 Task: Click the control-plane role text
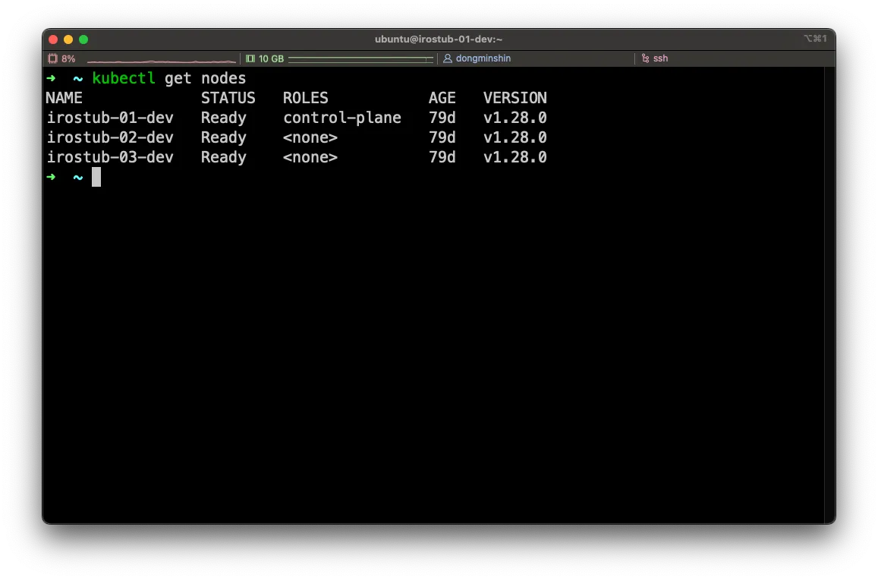coord(341,118)
